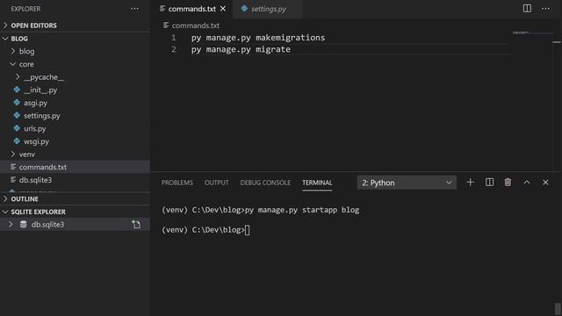Click line number 2 in gutter
Image resolution: width=562 pixels, height=316 pixels.
coord(174,49)
